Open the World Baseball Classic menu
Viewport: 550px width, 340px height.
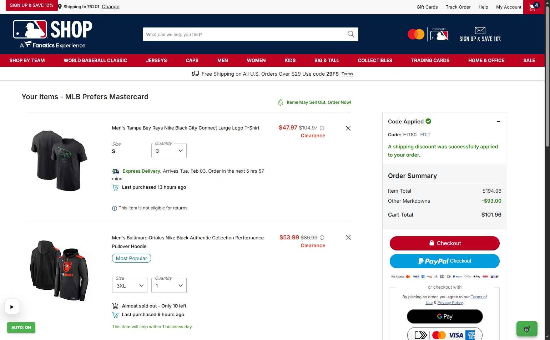pyautogui.click(x=95, y=60)
